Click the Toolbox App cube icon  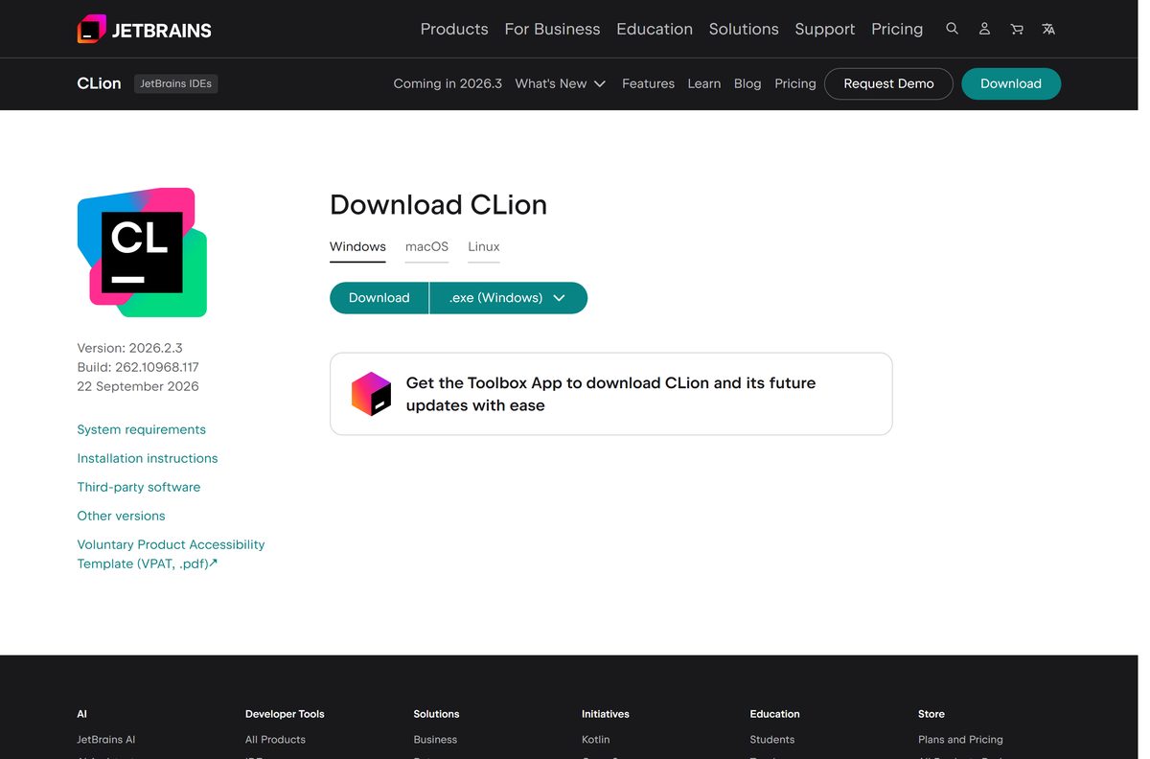point(371,394)
